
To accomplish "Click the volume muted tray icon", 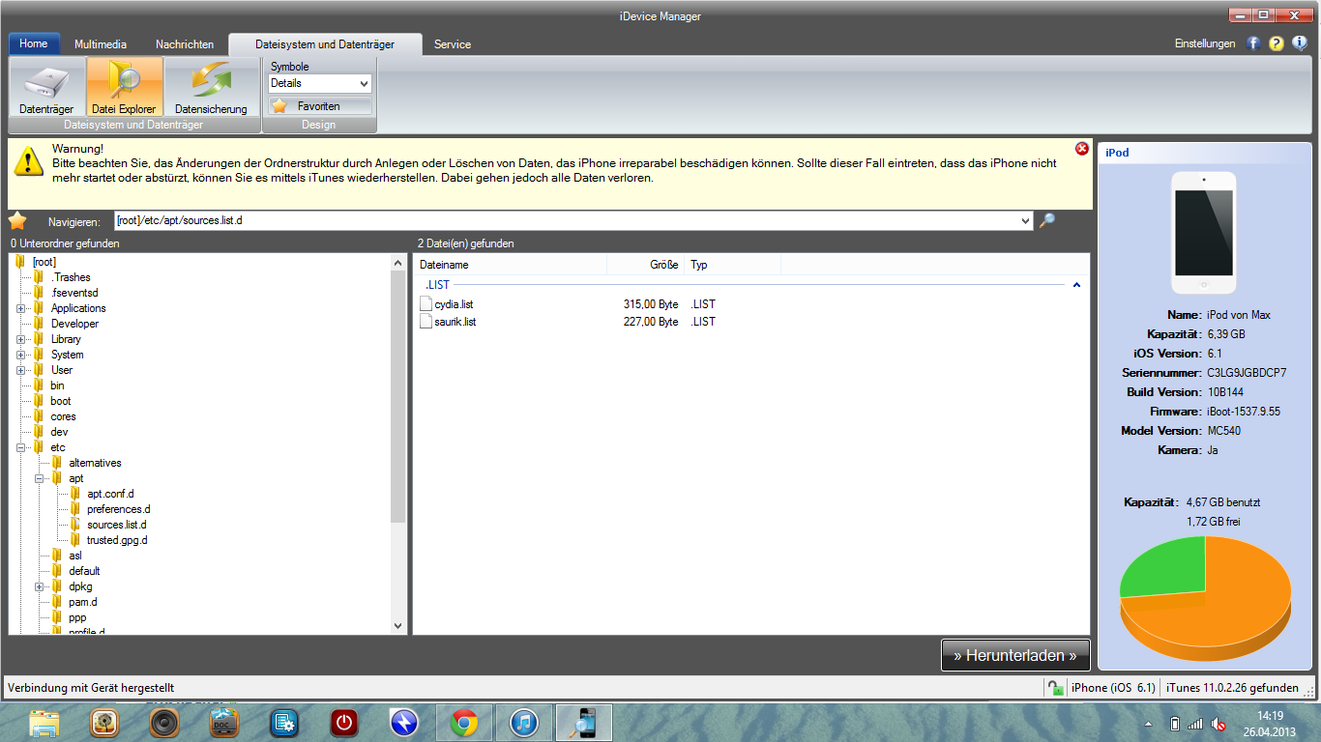I will click(x=1220, y=724).
